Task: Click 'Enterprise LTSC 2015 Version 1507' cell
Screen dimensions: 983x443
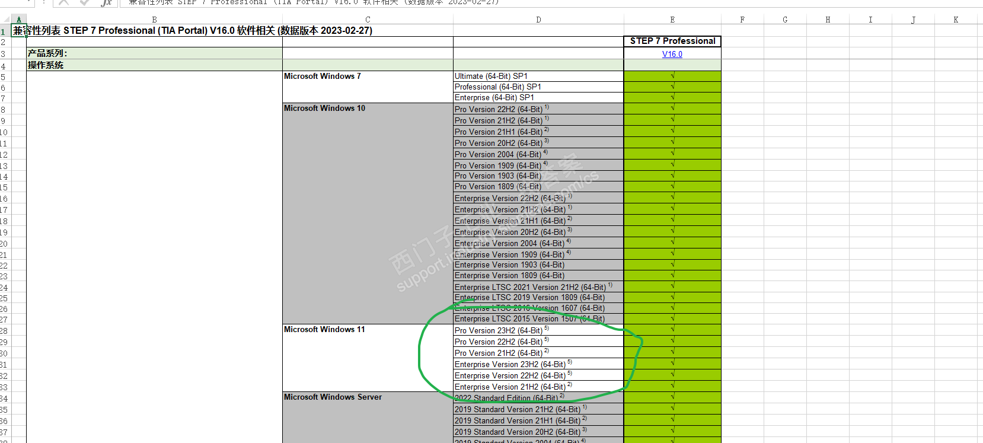Action: tap(538, 319)
